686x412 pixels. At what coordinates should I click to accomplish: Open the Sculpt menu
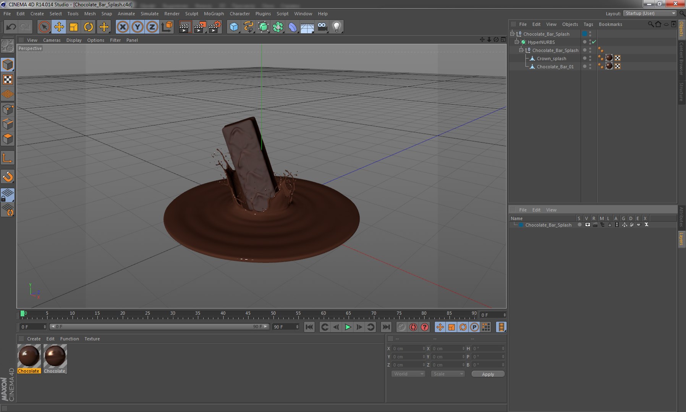[x=191, y=14]
